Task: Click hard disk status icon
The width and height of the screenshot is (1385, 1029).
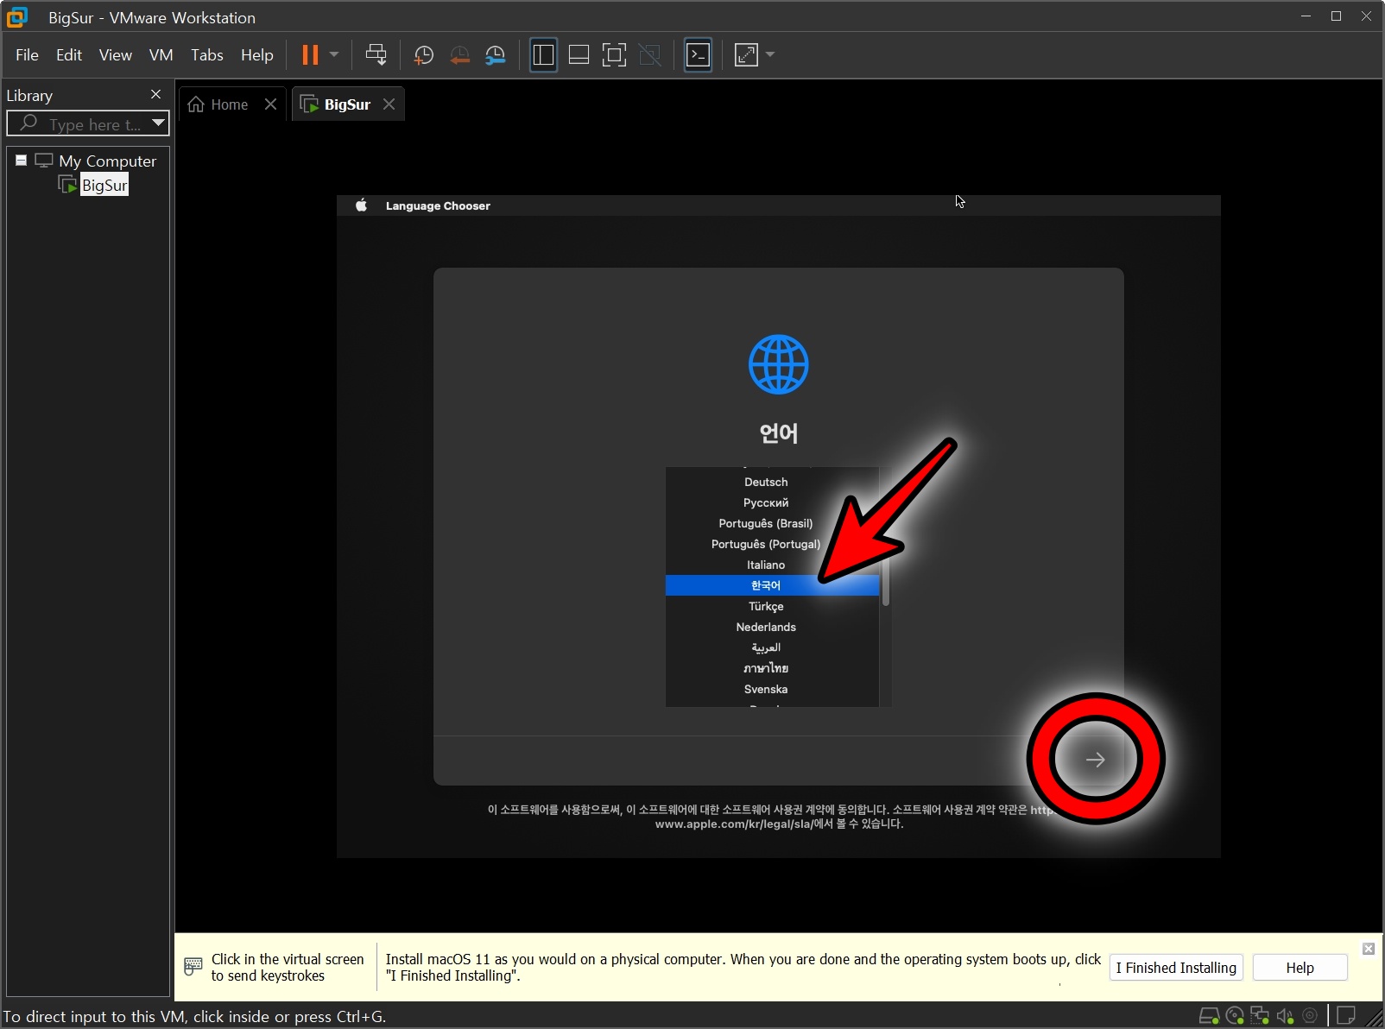Action: click(1210, 1016)
